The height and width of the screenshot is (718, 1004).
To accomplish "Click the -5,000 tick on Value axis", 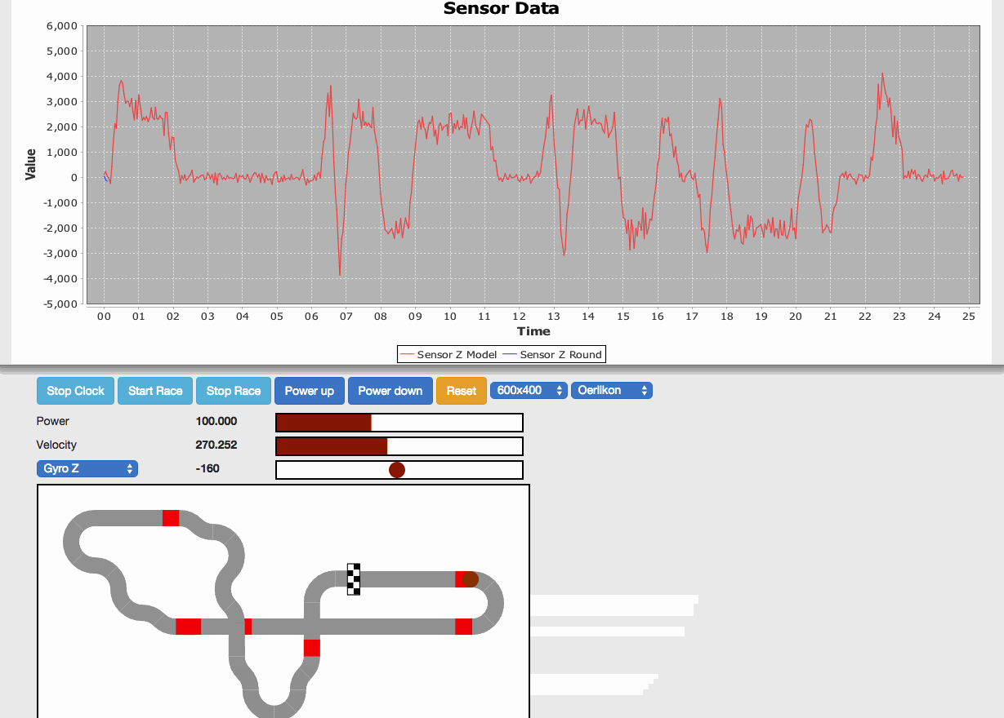I will (60, 304).
